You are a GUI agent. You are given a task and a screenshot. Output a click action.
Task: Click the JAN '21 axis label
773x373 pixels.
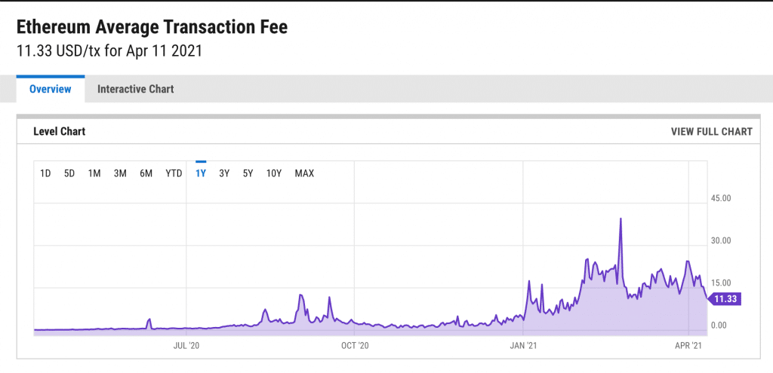523,346
